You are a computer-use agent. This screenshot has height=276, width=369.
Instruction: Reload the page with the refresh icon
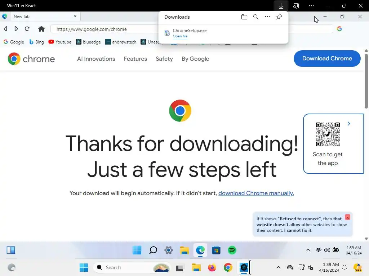coord(27,29)
